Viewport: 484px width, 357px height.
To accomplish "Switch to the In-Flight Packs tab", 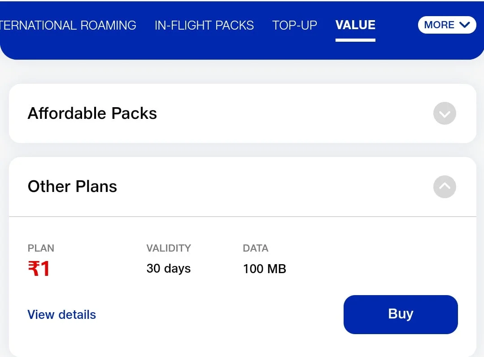I will tap(204, 25).
